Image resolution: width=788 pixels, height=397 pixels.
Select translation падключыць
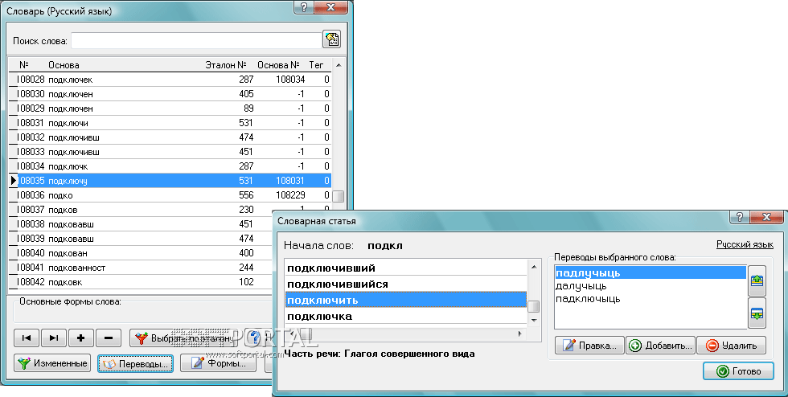[x=651, y=298]
